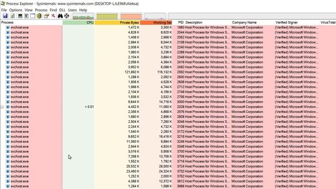Viewport: 336px width, 189px height.
Task: Open the Properties toolbar icon
Action: coord(47,16)
